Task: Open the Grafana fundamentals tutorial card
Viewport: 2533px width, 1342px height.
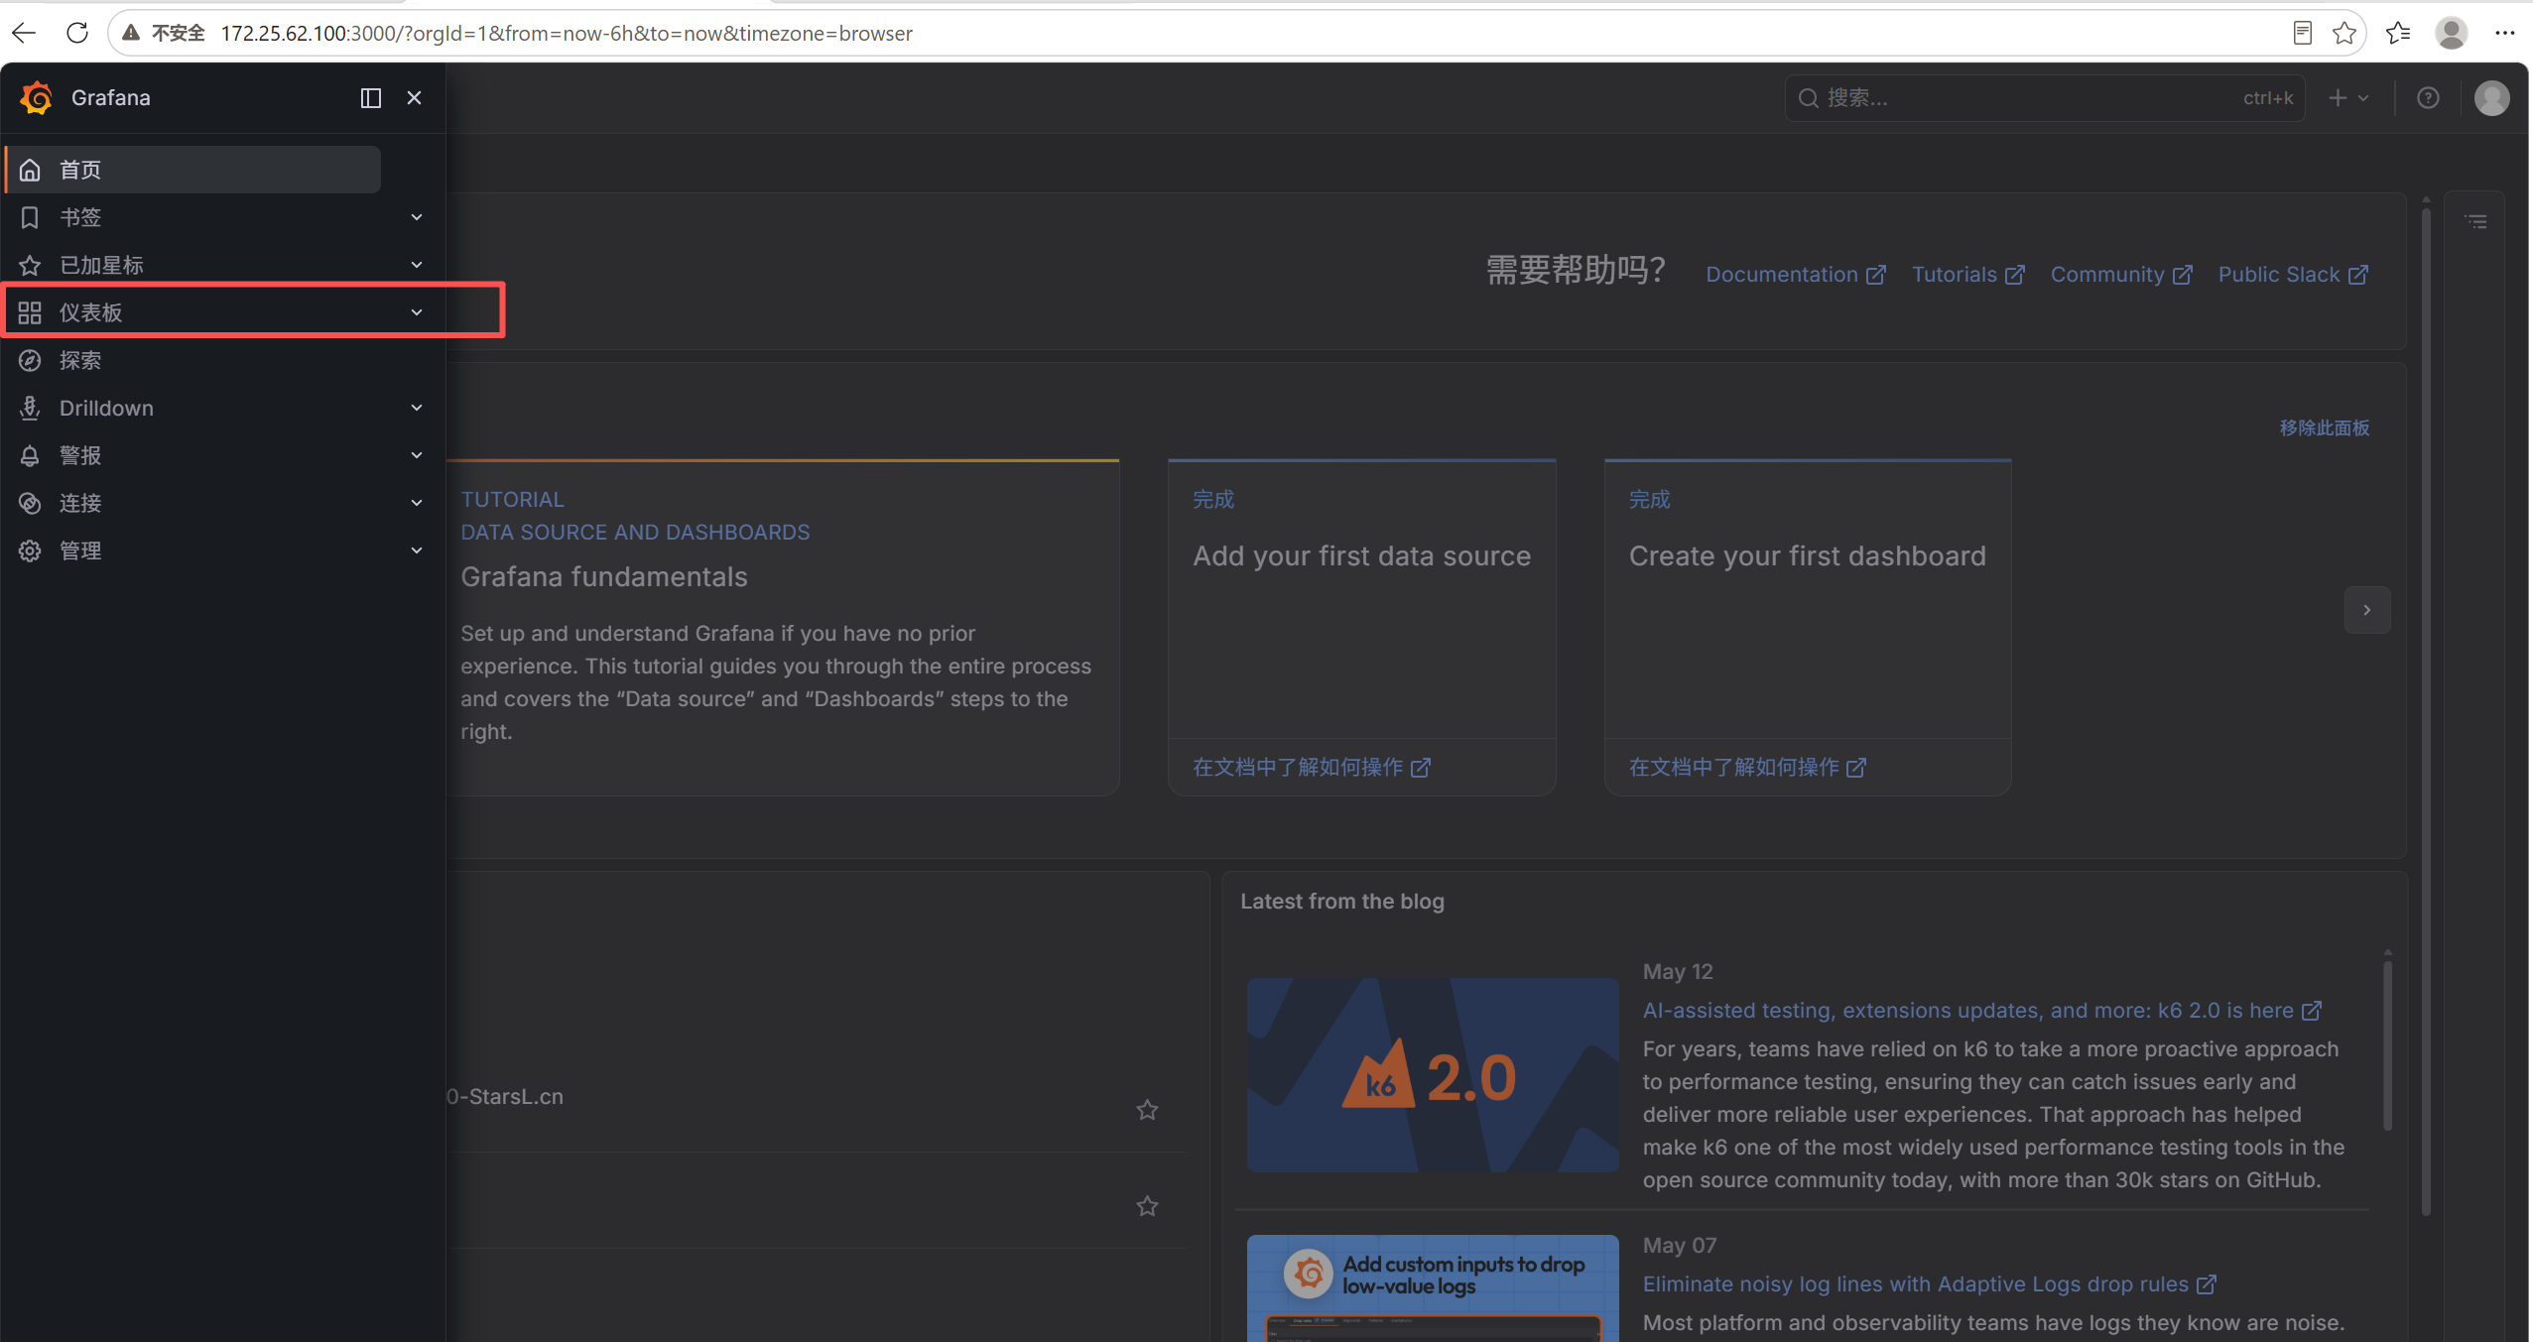Action: click(x=782, y=627)
